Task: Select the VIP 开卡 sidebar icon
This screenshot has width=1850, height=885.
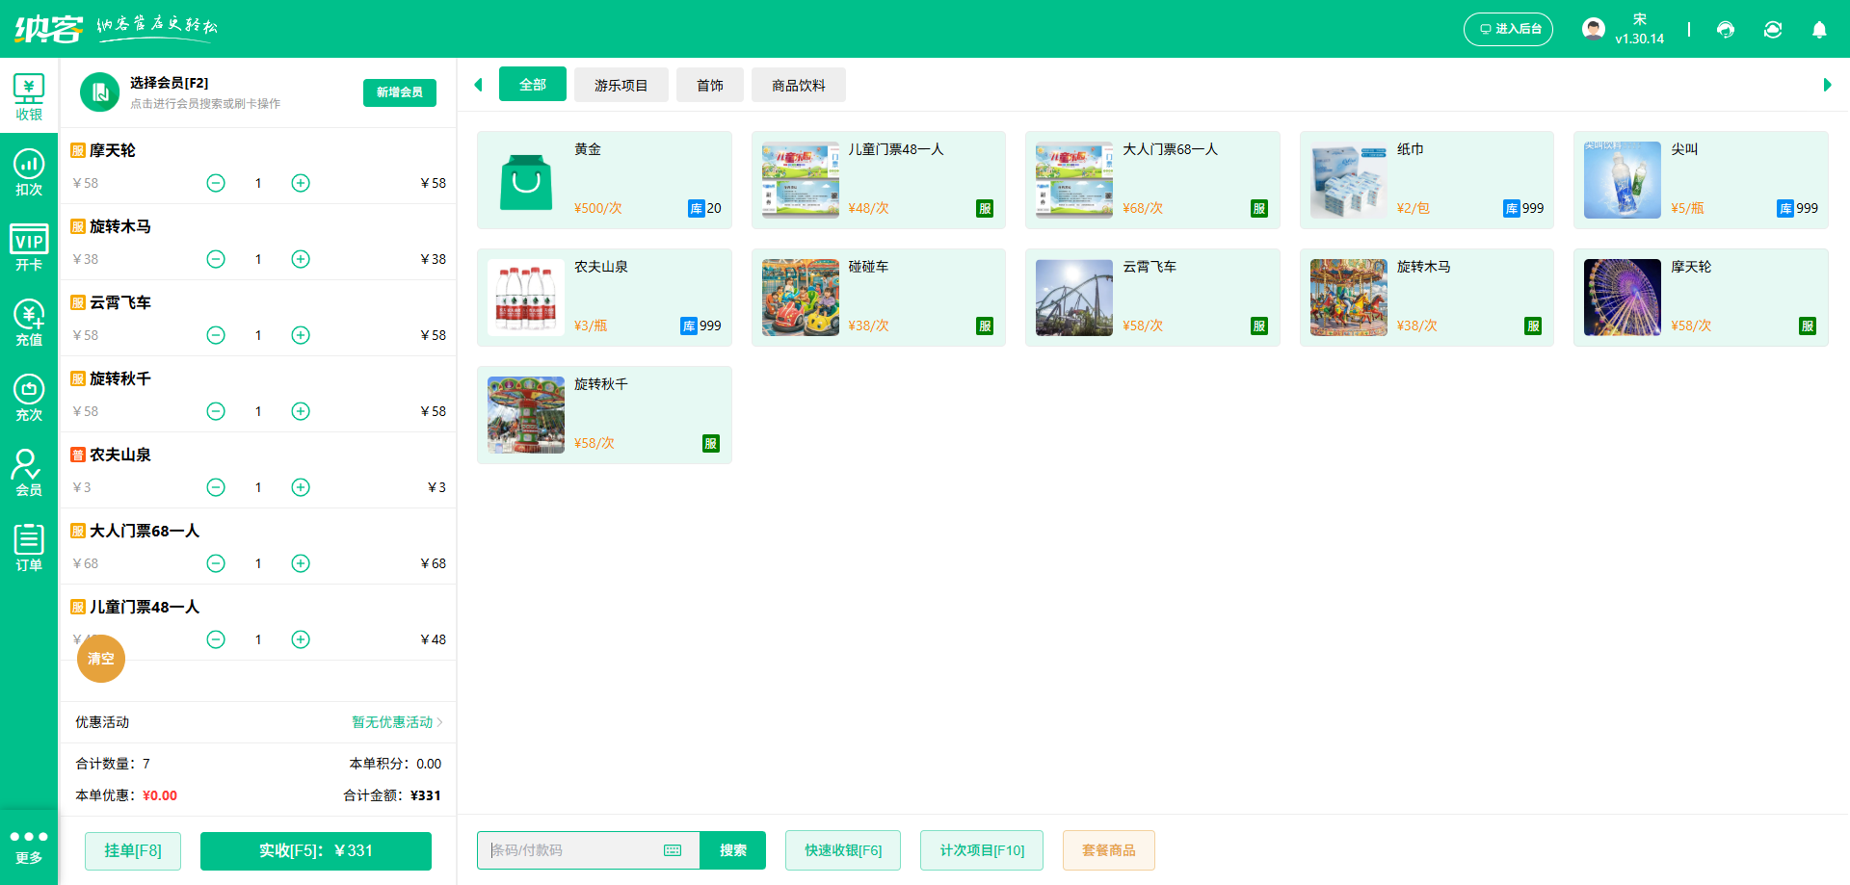Action: click(x=29, y=247)
